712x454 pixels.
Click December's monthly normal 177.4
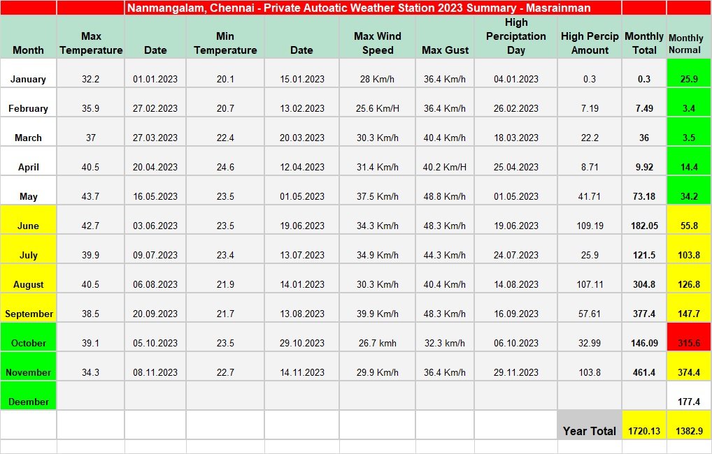(x=689, y=395)
